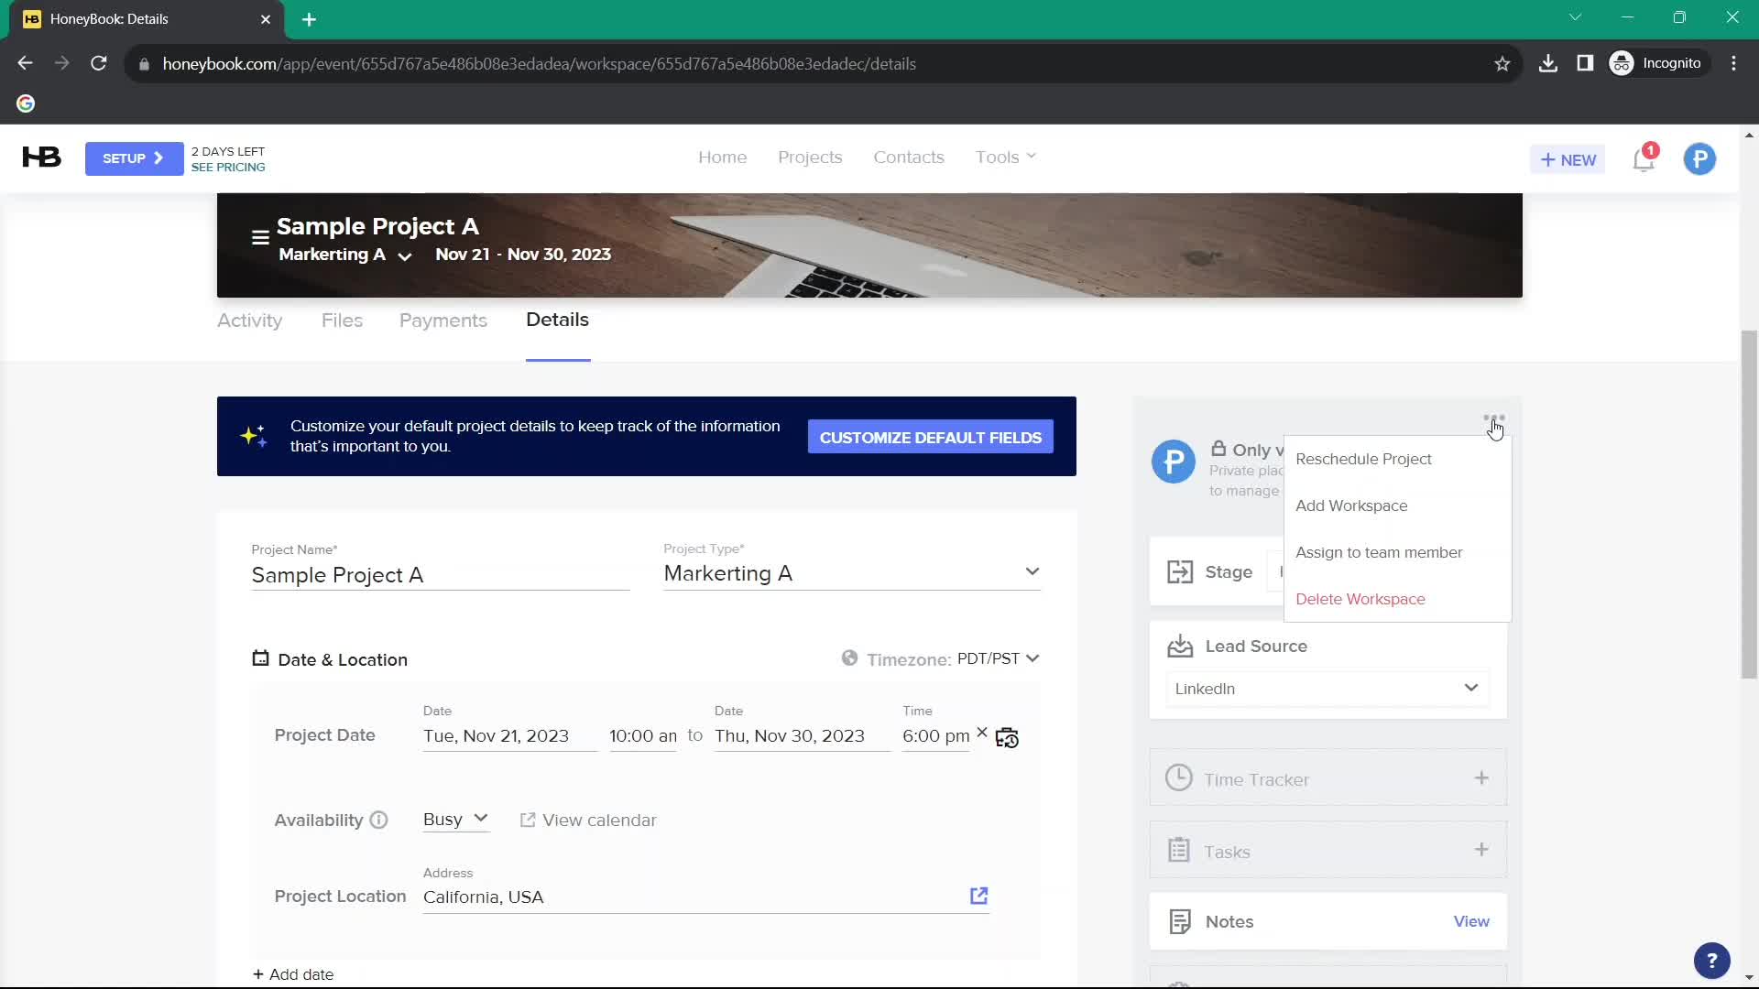Click the Details tab
Image resolution: width=1759 pixels, height=989 pixels.
[558, 319]
